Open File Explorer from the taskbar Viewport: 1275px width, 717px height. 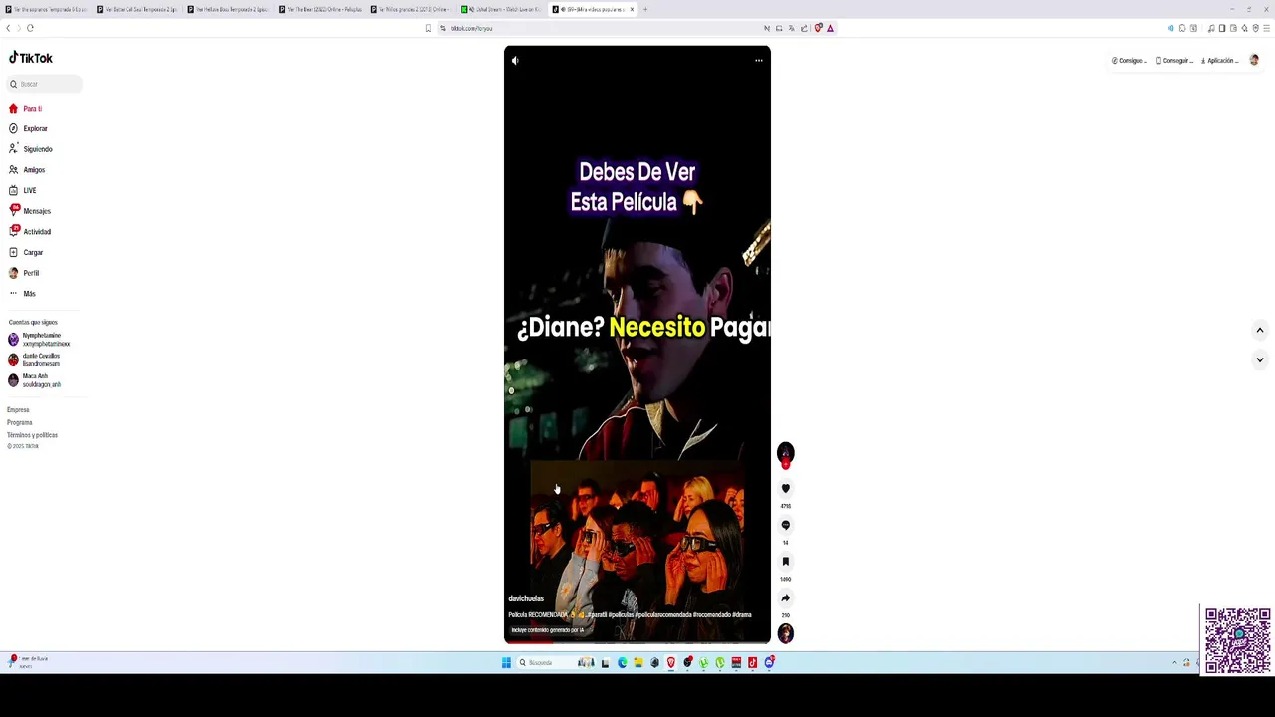(638, 662)
